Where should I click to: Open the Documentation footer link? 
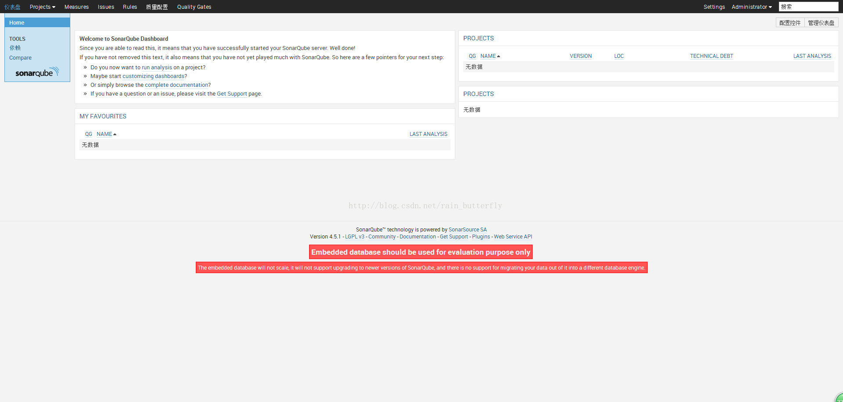(418, 237)
